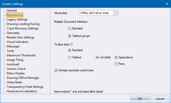Open Hardware Acceleration settings
This screenshot has height=103, width=171.
tap(22, 91)
